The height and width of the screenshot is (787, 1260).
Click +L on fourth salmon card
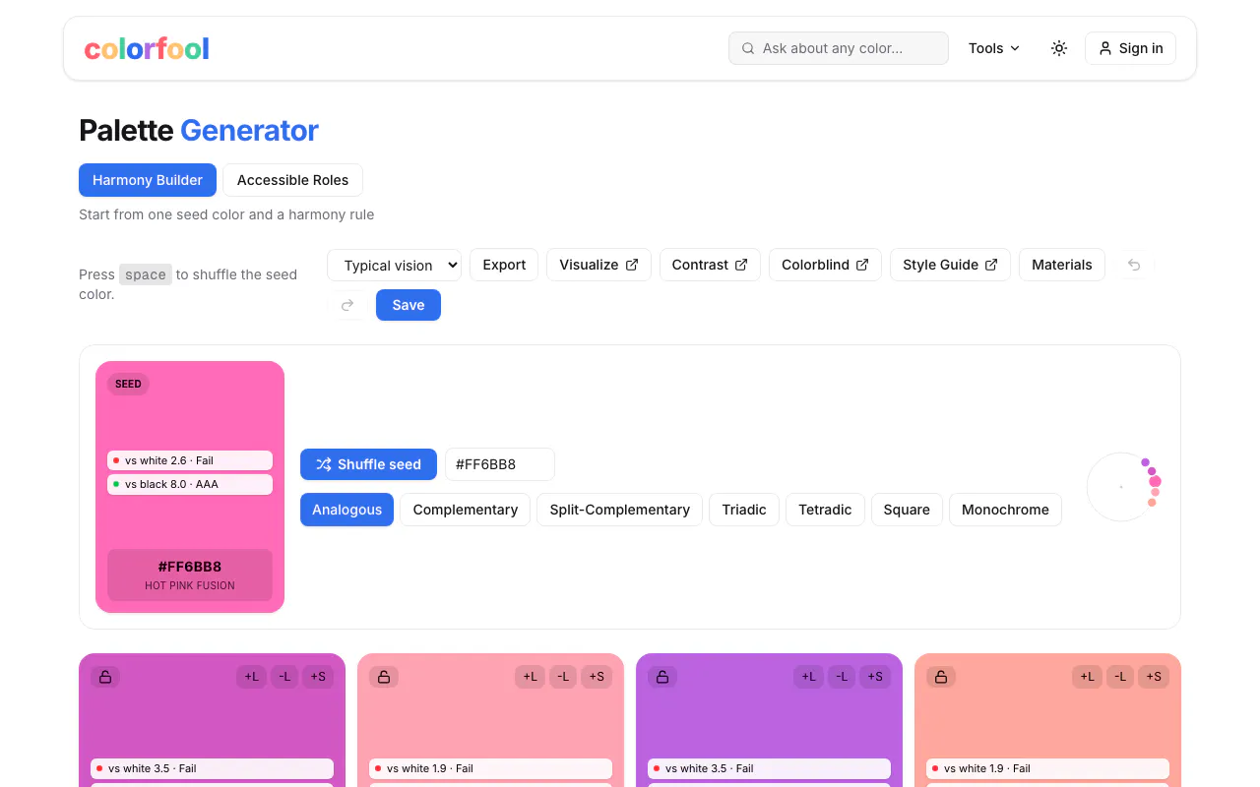point(1088,677)
